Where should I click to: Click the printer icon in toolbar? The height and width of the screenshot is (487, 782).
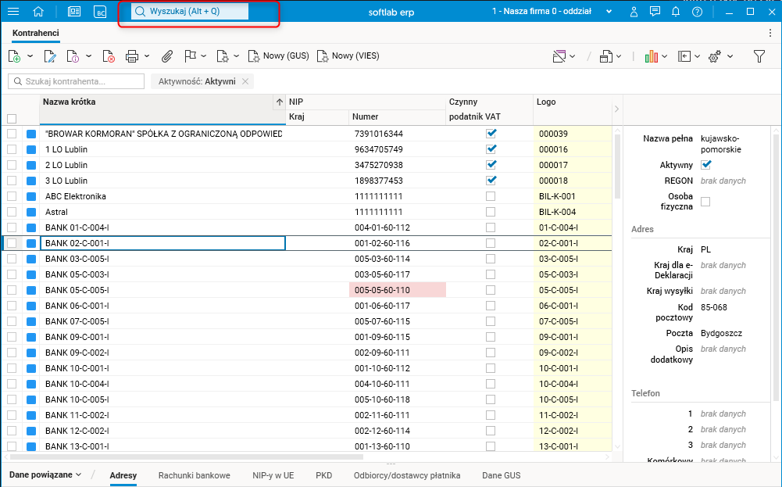(x=132, y=56)
